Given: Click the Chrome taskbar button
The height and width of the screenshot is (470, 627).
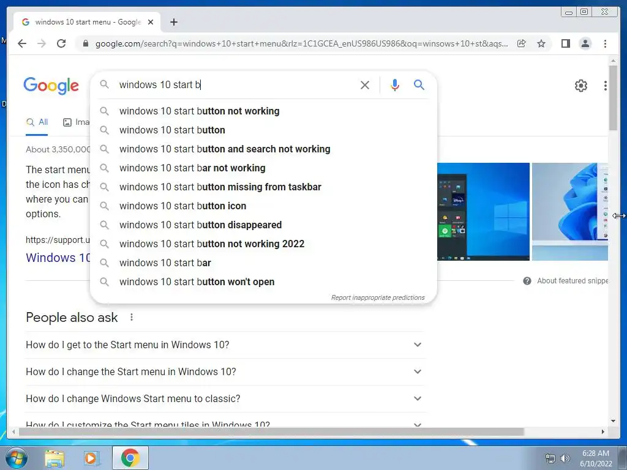Looking at the screenshot, I should [x=130, y=458].
